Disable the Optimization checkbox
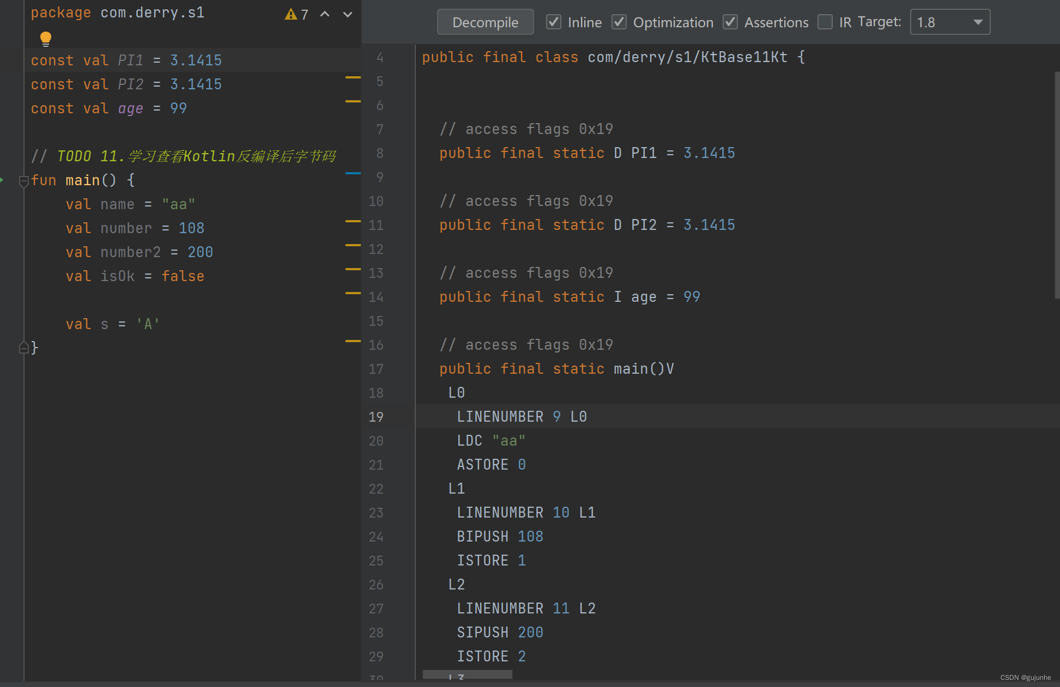The image size is (1060, 687). pyautogui.click(x=619, y=22)
